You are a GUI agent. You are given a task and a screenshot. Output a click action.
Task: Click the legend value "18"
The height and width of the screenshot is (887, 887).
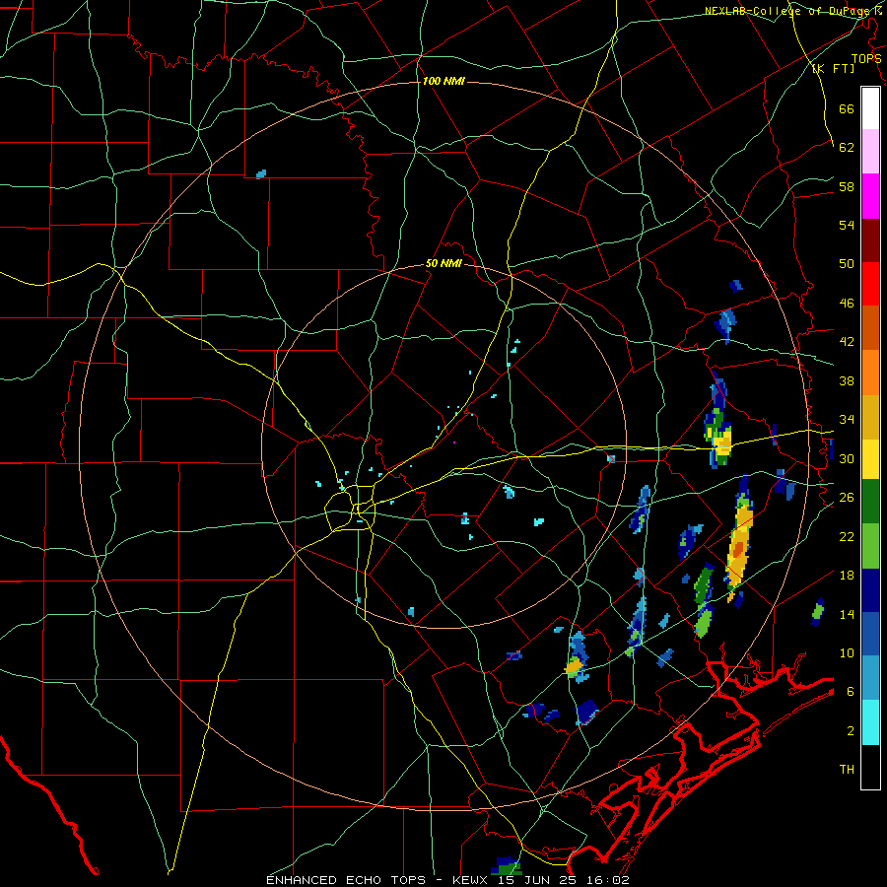pyautogui.click(x=847, y=576)
